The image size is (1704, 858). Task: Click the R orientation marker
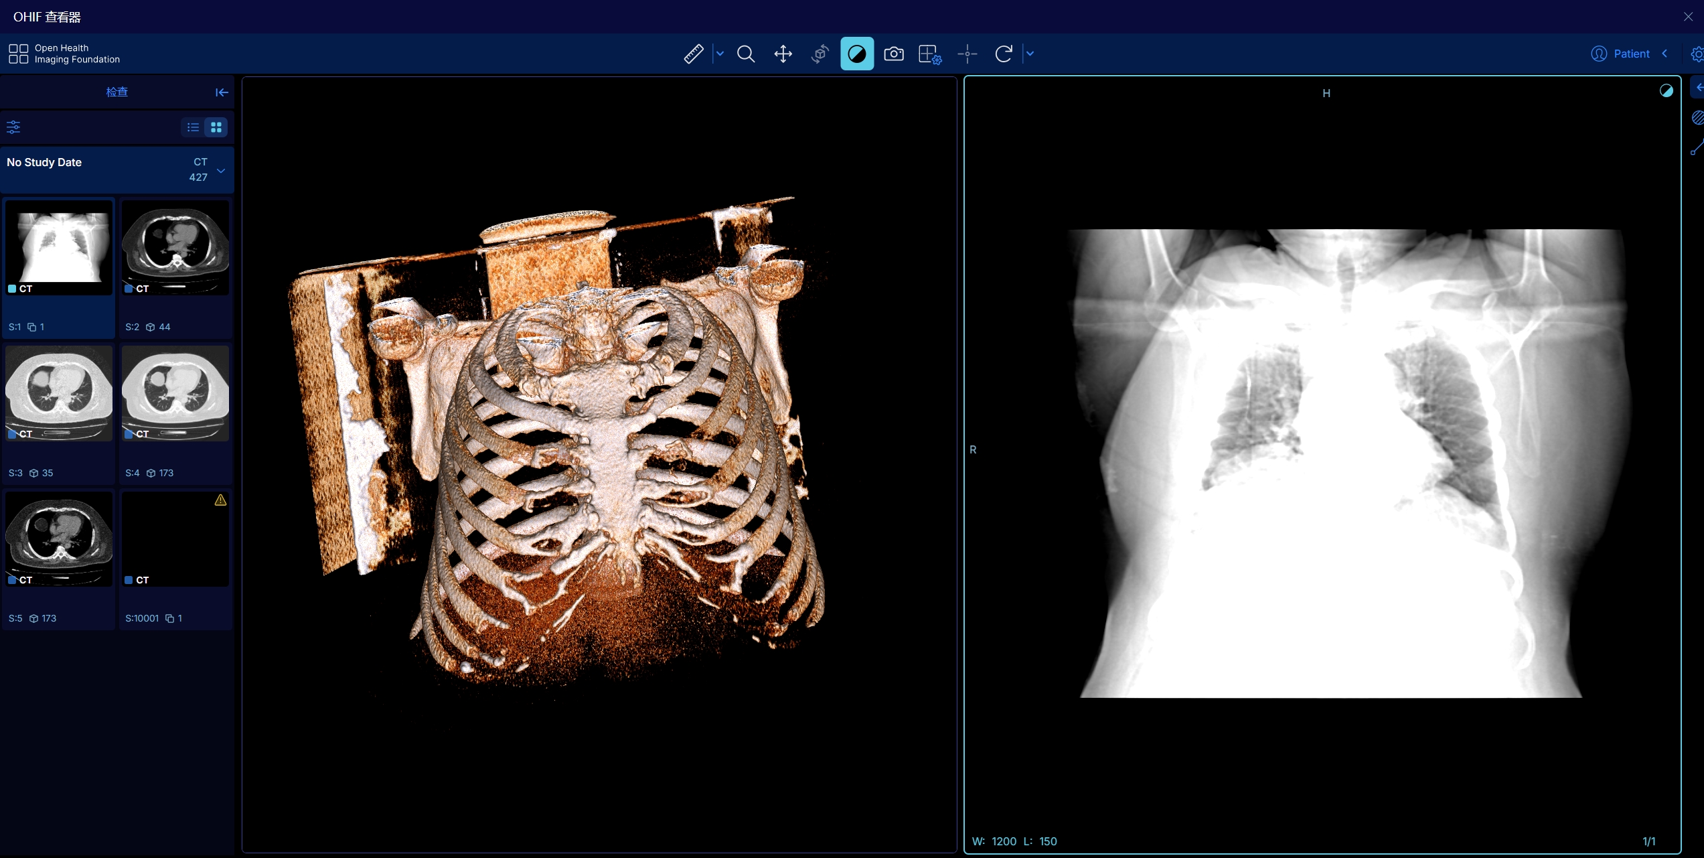pos(973,450)
